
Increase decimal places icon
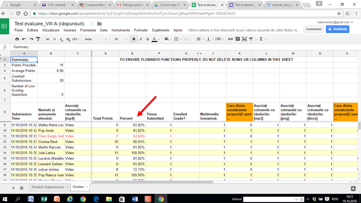click(x=68, y=39)
